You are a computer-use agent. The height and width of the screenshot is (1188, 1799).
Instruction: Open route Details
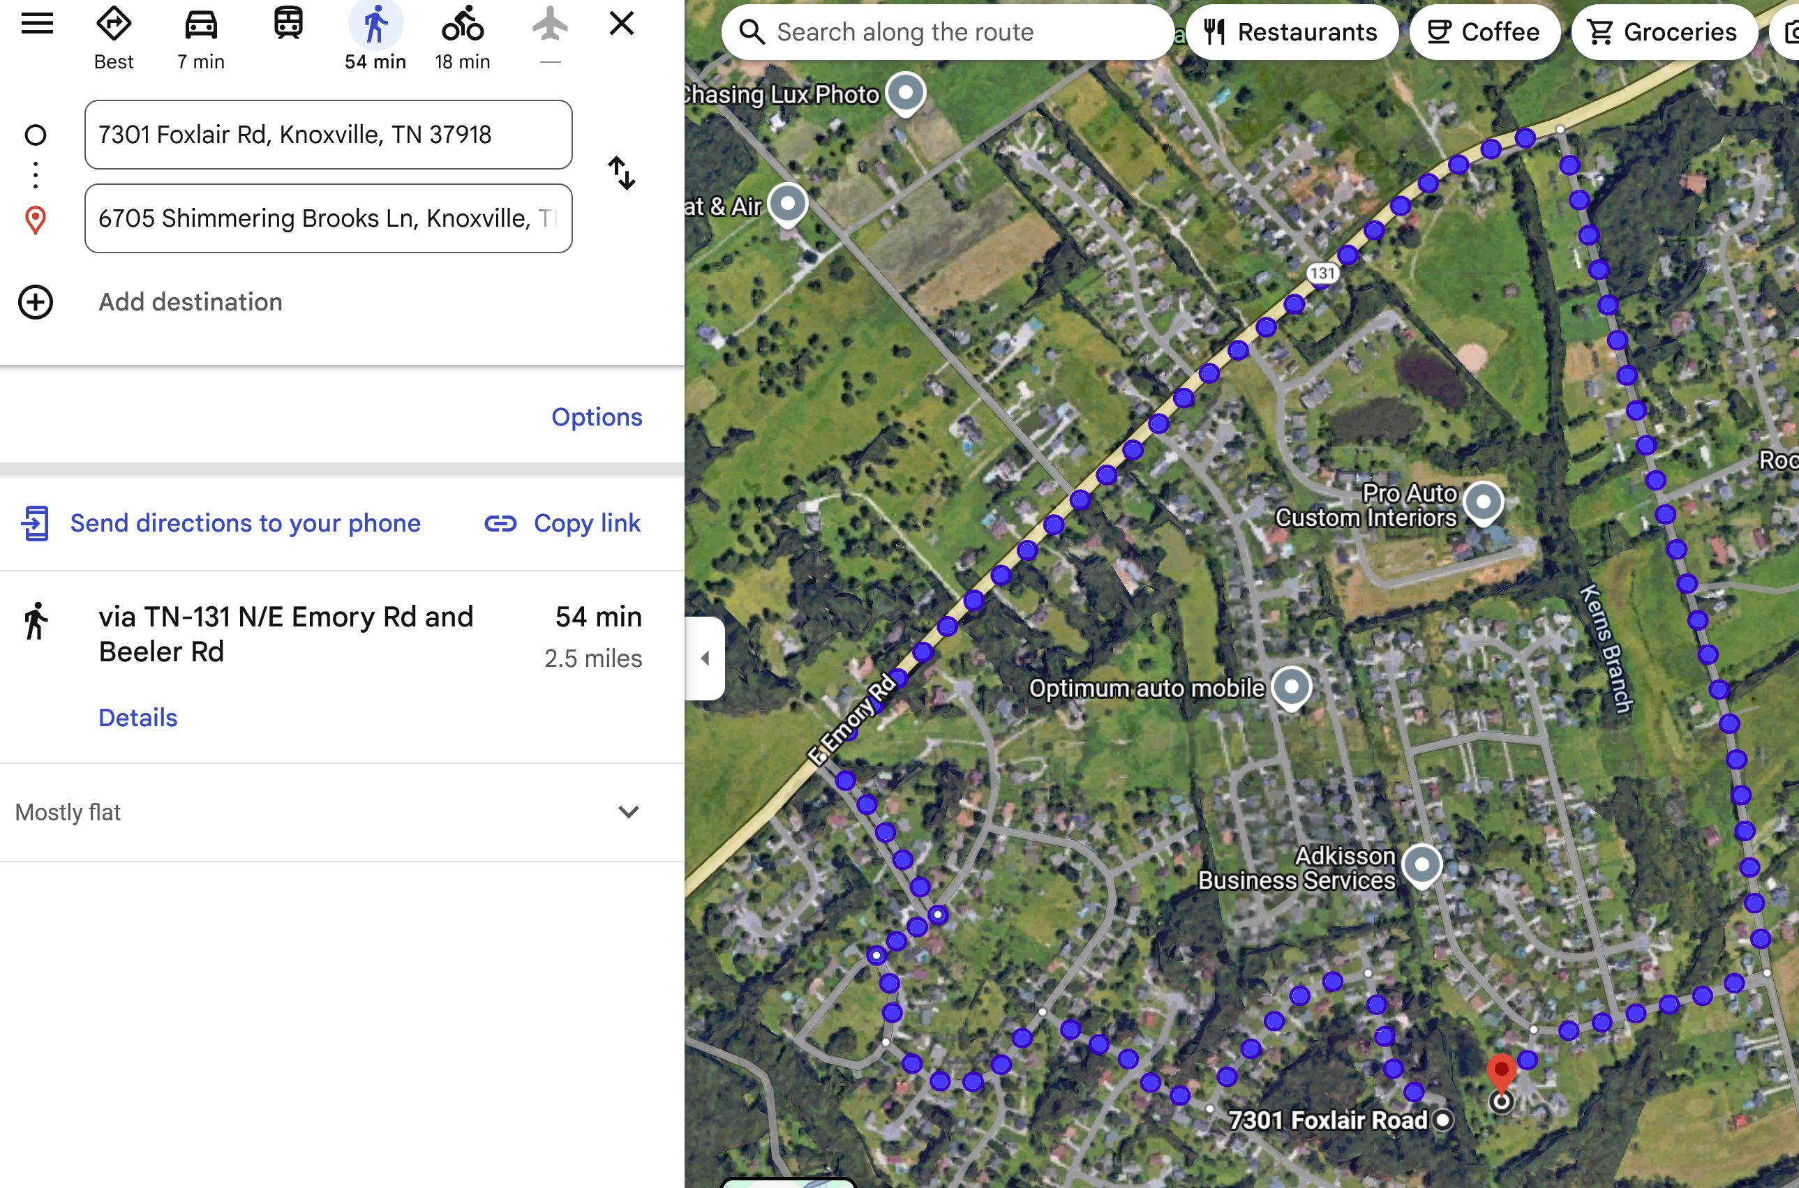click(138, 718)
